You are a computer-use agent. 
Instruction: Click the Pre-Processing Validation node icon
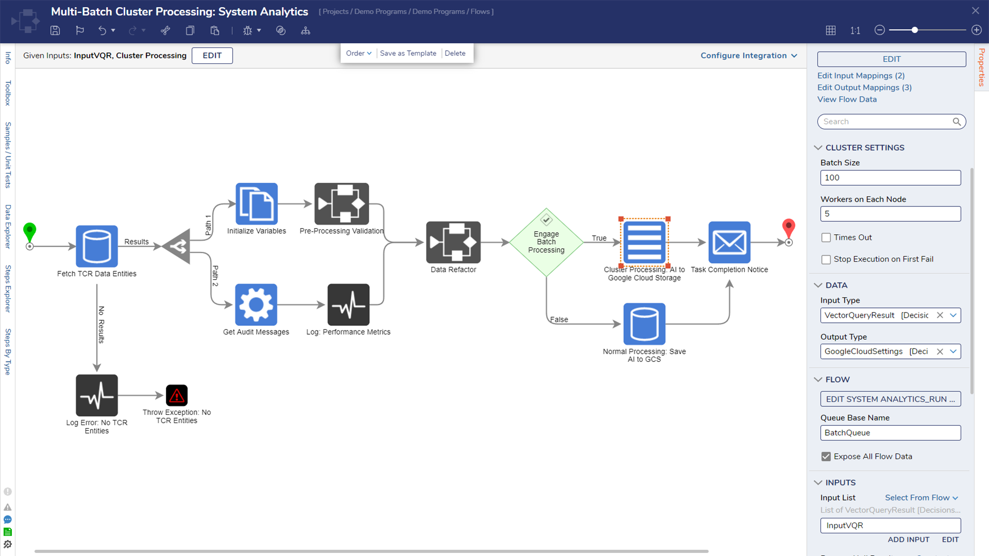click(x=342, y=203)
